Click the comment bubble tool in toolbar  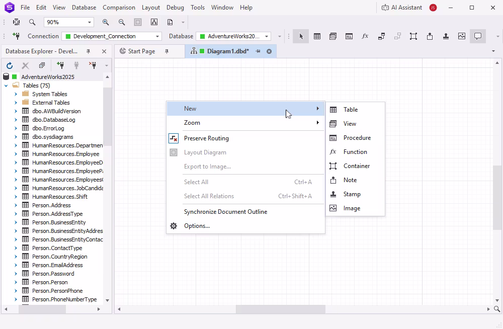[478, 36]
